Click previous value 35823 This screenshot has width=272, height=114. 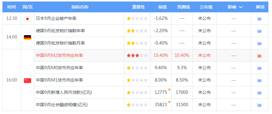click(x=161, y=105)
